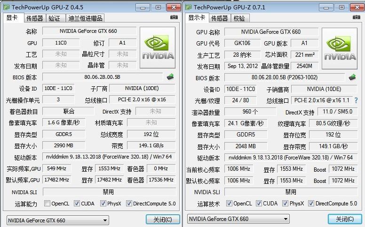The width and height of the screenshot is (365, 227).
Task: Click 149.1 GB/秒 bandwidth value
Action: point(333,146)
